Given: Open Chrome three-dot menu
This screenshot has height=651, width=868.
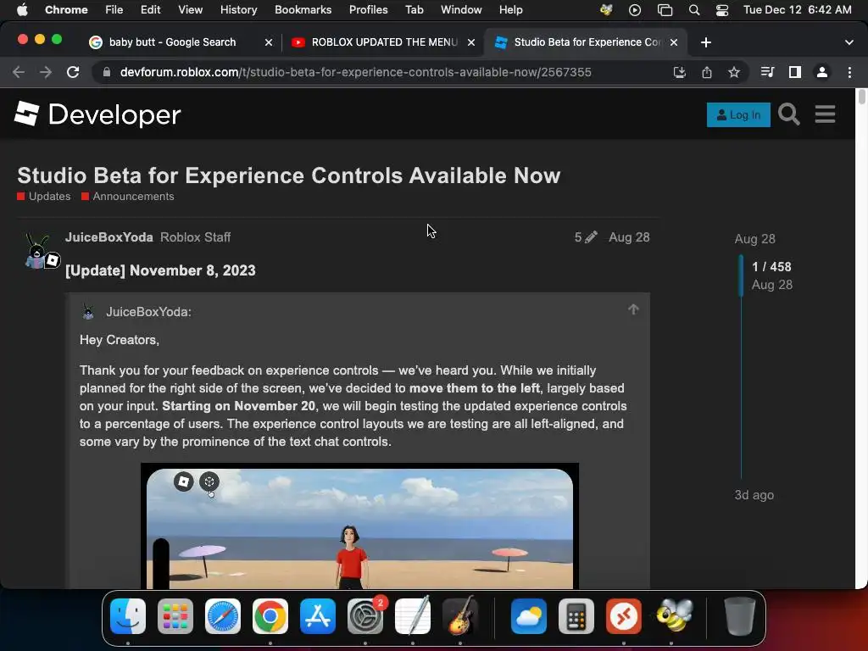Looking at the screenshot, I should pyautogui.click(x=849, y=72).
